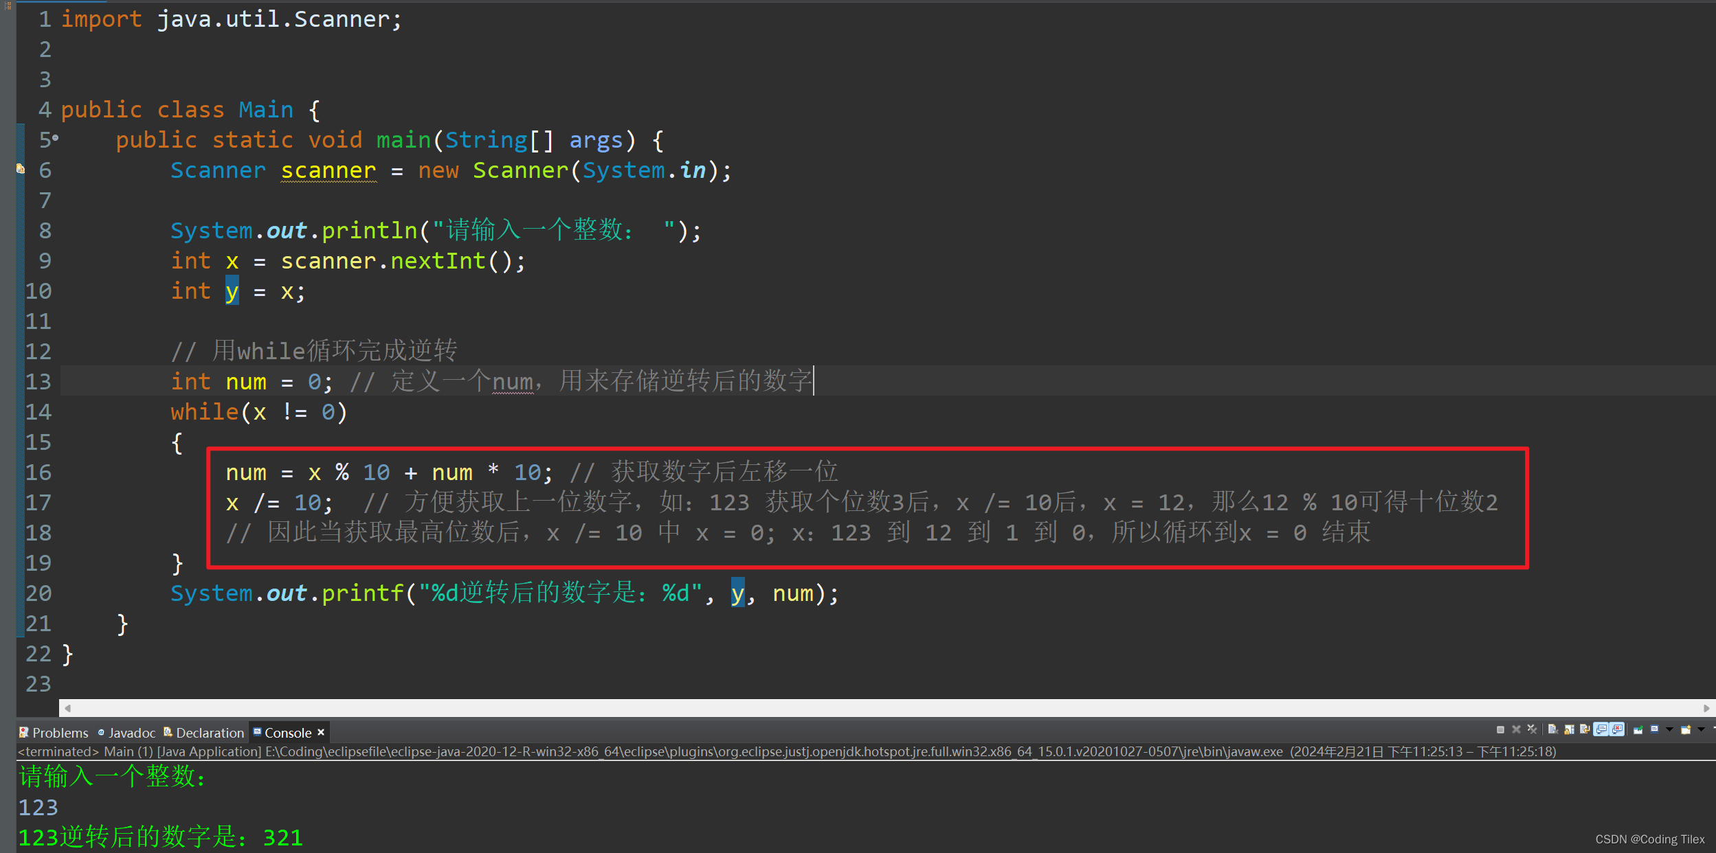Click the Word Wrap console icon
The image size is (1716, 853).
tap(1585, 729)
